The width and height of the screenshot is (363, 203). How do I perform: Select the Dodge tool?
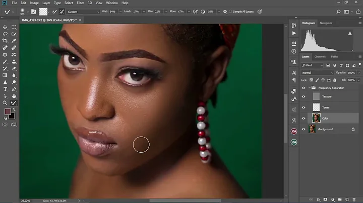(x=14, y=82)
